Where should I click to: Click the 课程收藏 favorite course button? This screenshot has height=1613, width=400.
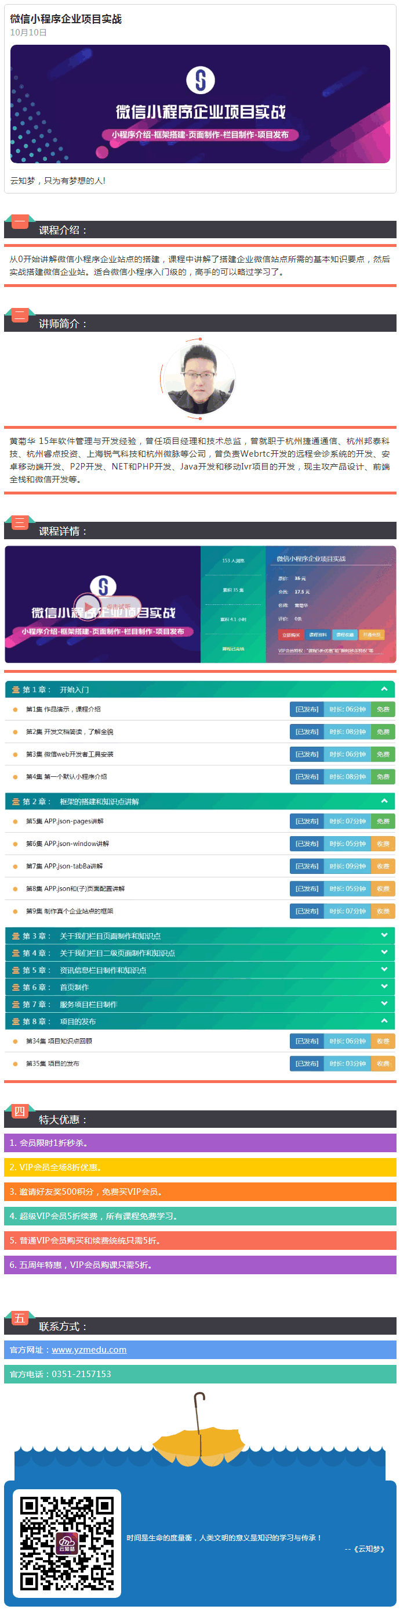pyautogui.click(x=344, y=635)
